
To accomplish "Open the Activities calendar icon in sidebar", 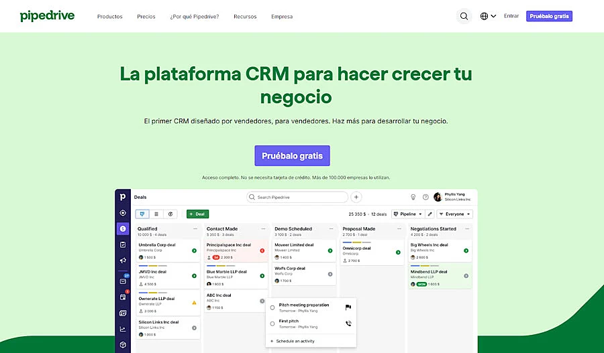I will [123, 297].
